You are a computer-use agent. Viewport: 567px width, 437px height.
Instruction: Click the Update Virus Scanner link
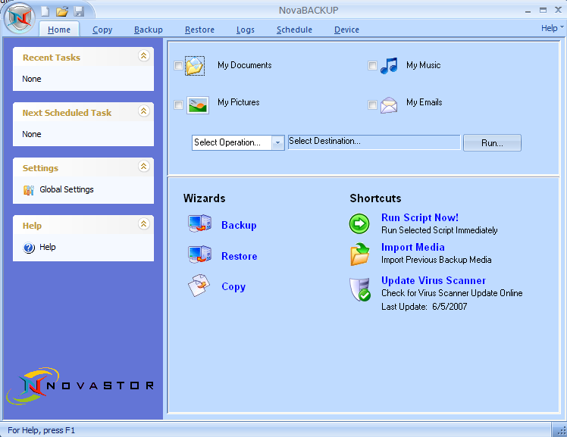pyautogui.click(x=434, y=280)
